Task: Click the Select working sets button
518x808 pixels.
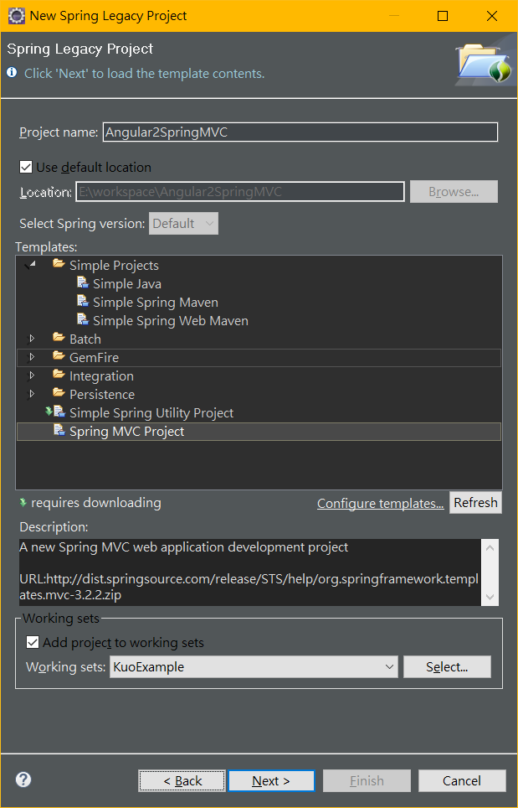Action: click(447, 667)
